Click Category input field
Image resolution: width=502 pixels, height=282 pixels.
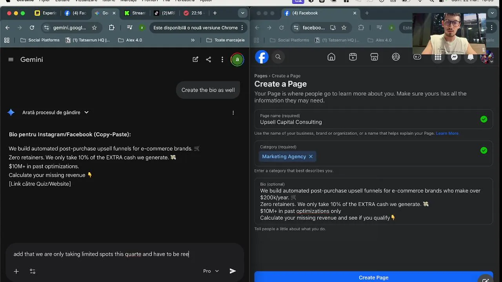pyautogui.click(x=373, y=154)
